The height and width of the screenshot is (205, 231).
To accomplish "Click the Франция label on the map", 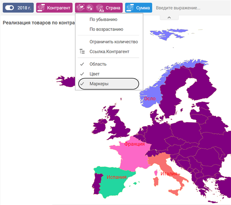I will click(x=134, y=144).
